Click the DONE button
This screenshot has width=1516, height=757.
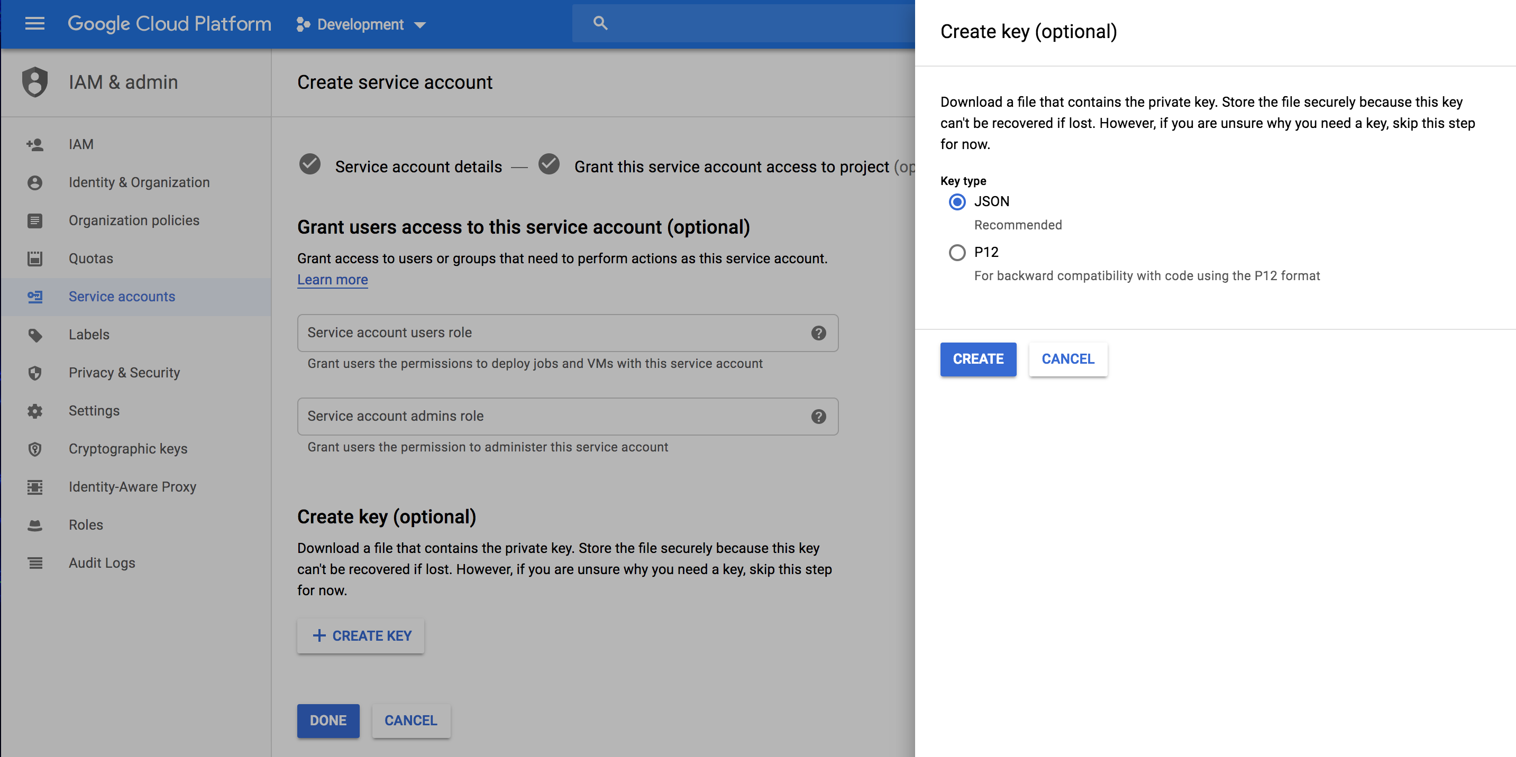pos(328,721)
